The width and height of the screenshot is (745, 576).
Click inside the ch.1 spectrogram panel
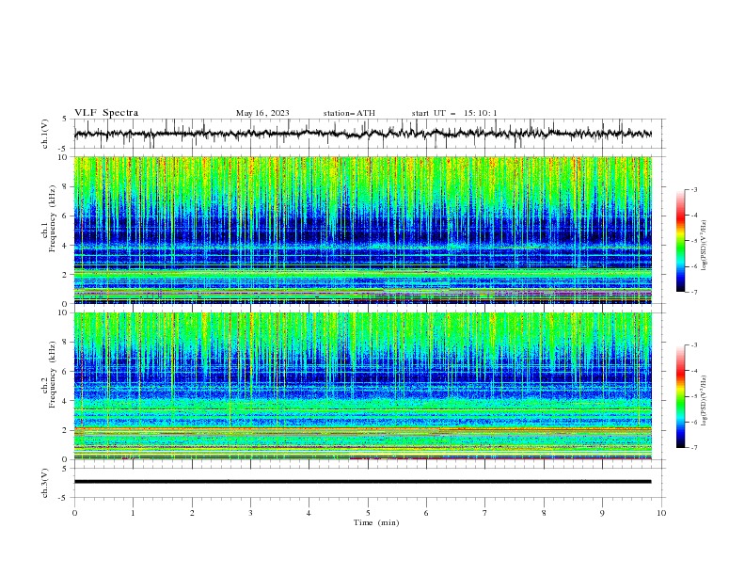[362, 230]
